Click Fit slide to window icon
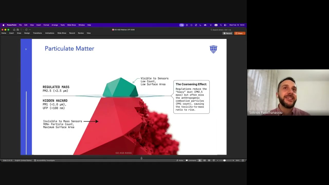This screenshot has width=329, height=185. [243, 160]
